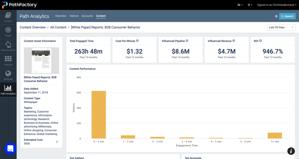Click the 0 - 1 min chart bar
Viewport: 299px width, 159px height.
pyautogui.click(x=99, y=115)
